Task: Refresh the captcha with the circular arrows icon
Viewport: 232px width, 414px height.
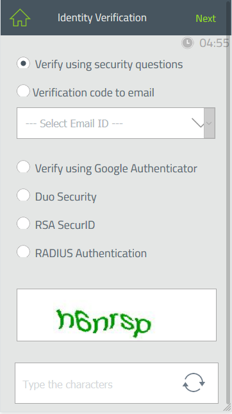Action: (194, 382)
